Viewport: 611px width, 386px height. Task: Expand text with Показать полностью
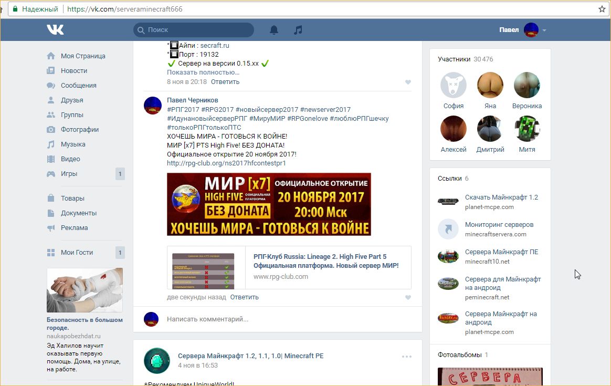pyautogui.click(x=198, y=72)
